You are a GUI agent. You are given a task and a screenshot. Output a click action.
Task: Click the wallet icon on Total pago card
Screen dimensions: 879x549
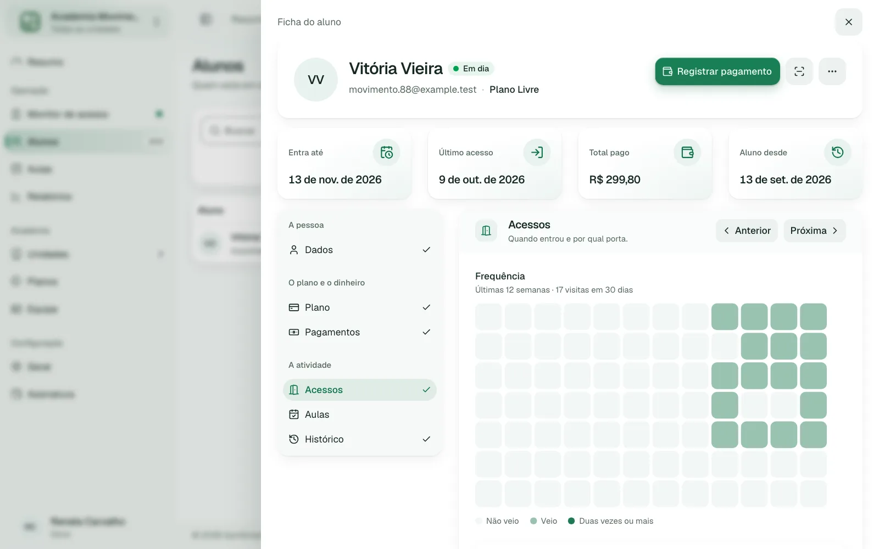(x=687, y=152)
